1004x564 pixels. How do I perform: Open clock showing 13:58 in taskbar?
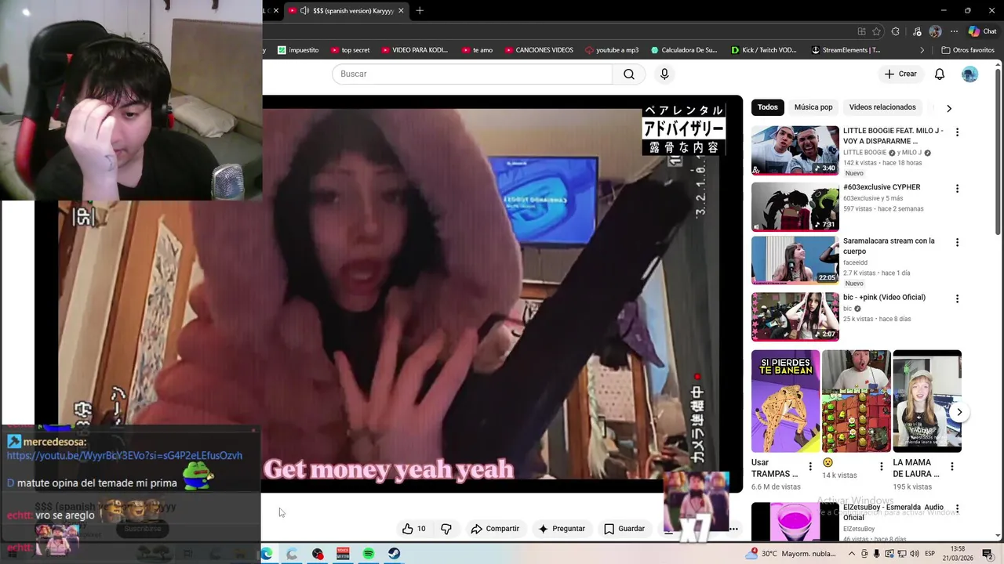point(957,554)
